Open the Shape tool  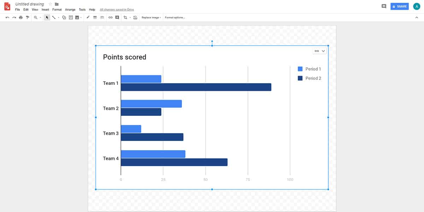tap(64, 17)
